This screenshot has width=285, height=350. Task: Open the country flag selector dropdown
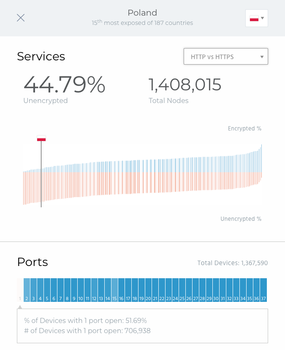point(257,18)
